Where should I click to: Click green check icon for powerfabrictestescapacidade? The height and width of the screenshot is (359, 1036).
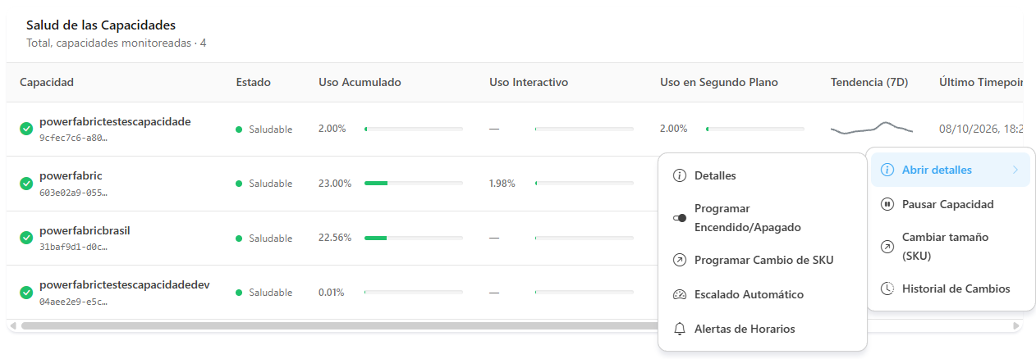pos(26,129)
